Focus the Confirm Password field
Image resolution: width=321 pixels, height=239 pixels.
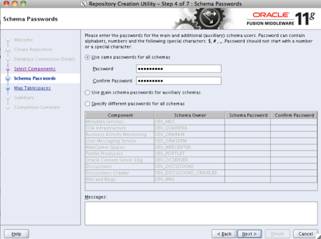(x=178, y=81)
